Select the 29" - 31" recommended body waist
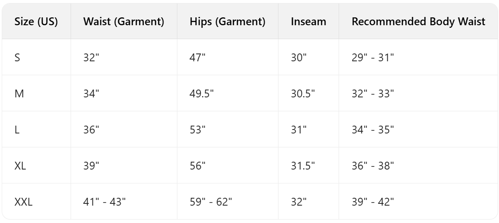Viewport: 499px width, 223px height. coord(373,57)
